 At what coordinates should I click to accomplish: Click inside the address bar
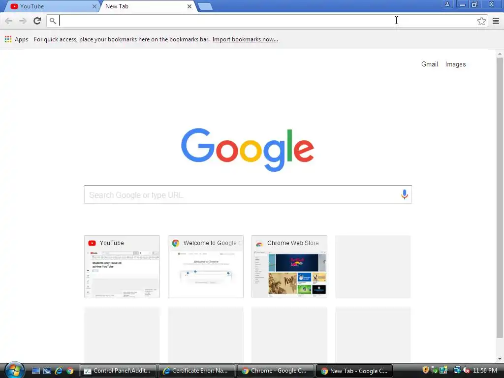[267, 21]
